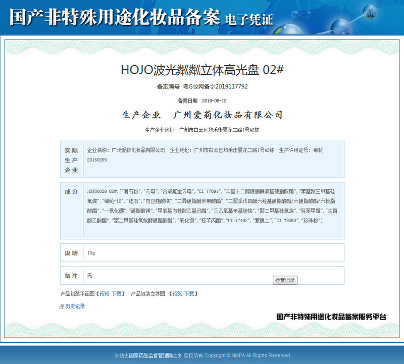Click 国产非特殊用途化妆品备案服务平台 footer stamp text
Viewport: 404px width, 364px height.
tap(331, 317)
